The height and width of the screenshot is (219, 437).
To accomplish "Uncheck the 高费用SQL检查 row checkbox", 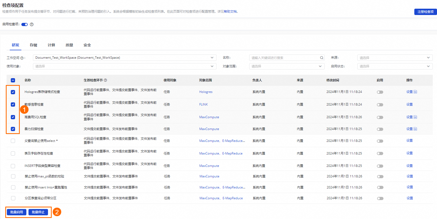I will 13,117.
